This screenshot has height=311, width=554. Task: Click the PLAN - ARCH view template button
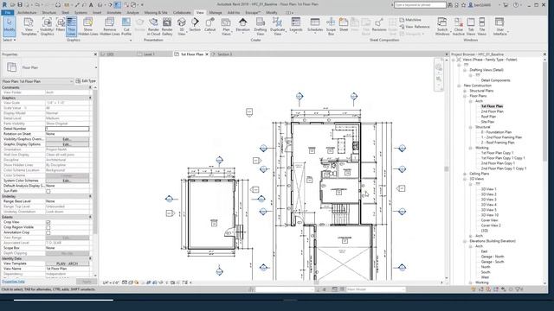click(x=68, y=263)
